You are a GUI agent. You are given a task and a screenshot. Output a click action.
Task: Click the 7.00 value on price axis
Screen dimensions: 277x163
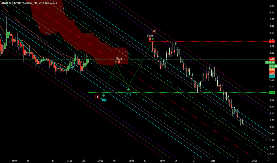272,87
